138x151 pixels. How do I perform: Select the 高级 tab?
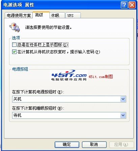[41, 15]
